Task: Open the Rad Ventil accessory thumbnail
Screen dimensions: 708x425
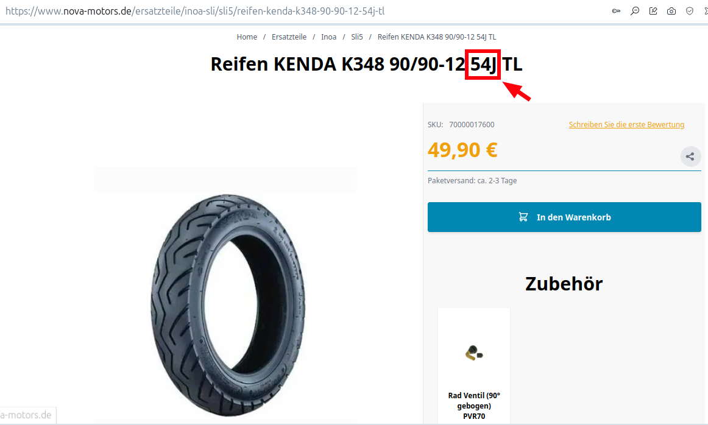Action: click(x=474, y=353)
